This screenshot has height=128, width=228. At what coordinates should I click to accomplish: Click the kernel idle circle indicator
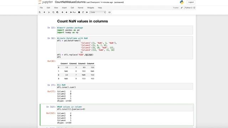(x=194, y=8)
